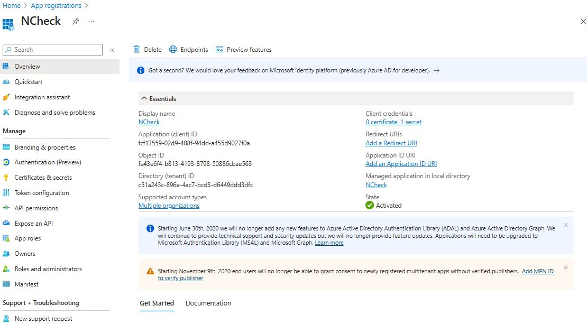Open the Quickstart sidebar item
Viewport: 587px width, 324px height.
click(28, 82)
